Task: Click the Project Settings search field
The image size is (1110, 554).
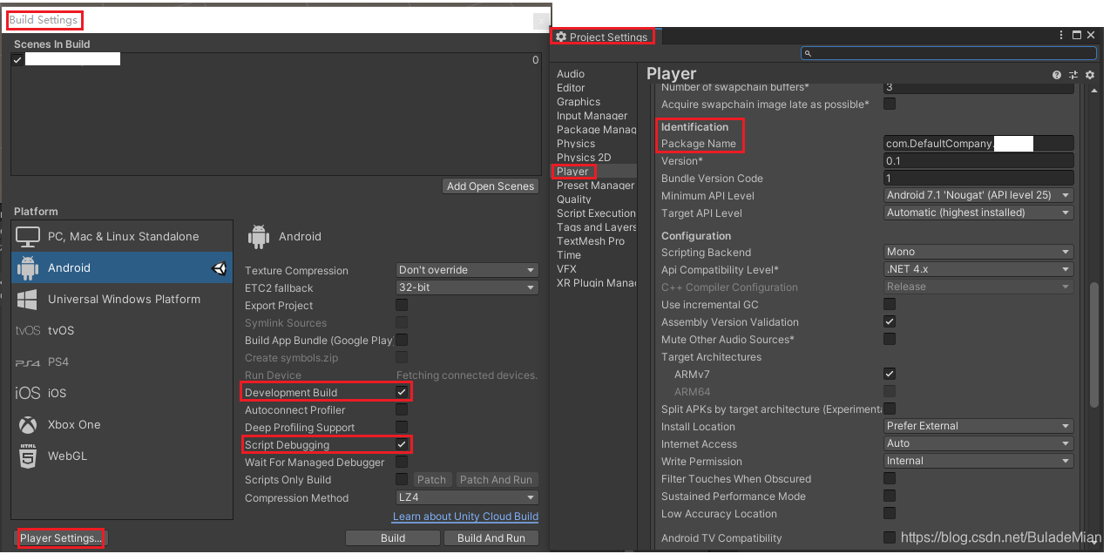Action: pyautogui.click(x=948, y=53)
